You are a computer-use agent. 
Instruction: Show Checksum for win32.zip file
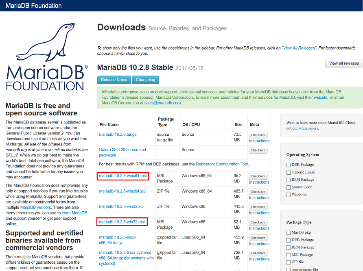coord(258,207)
